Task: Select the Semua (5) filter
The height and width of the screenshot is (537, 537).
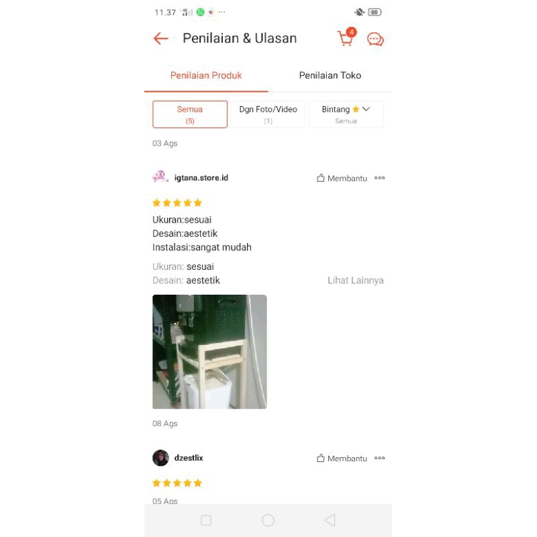Action: 190,114
